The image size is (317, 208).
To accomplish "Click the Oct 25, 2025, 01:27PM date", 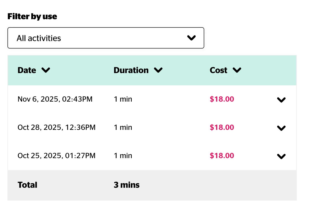I will tap(56, 155).
